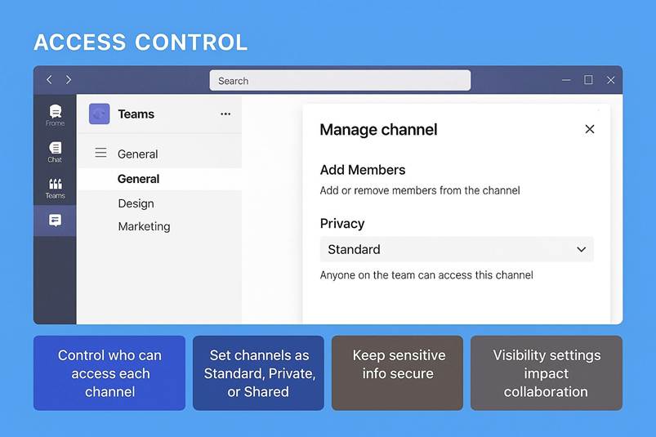The image size is (656, 437).
Task: Click the chevron in the Privacy dropdown
Action: point(581,249)
